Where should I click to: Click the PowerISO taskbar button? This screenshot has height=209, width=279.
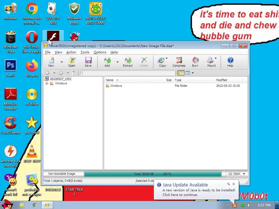(47, 205)
